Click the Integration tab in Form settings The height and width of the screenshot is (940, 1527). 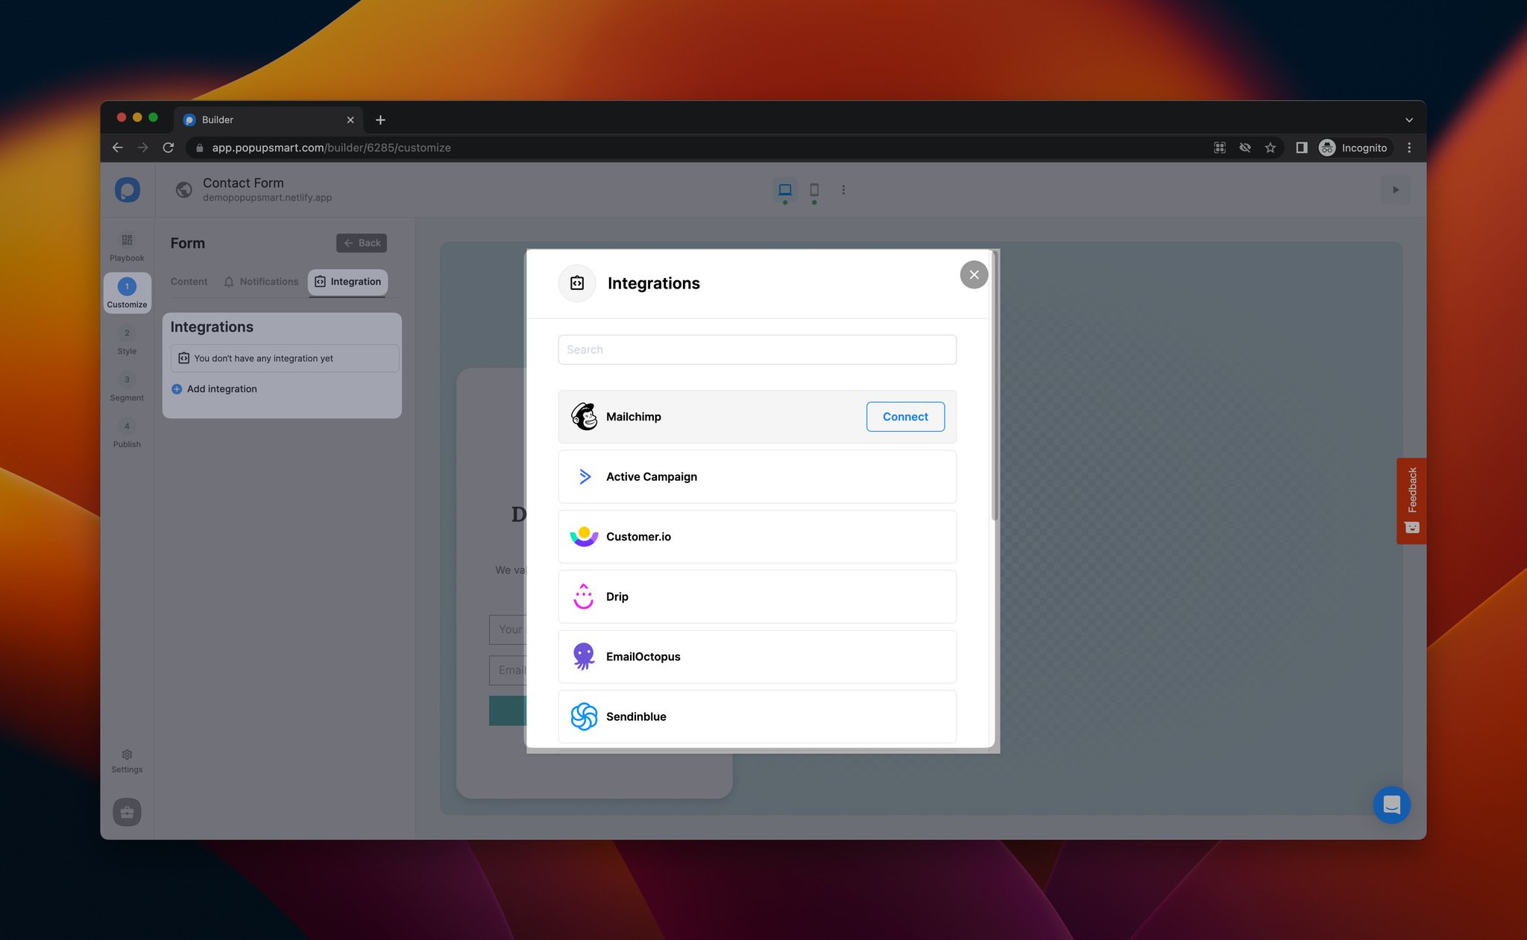click(x=348, y=281)
